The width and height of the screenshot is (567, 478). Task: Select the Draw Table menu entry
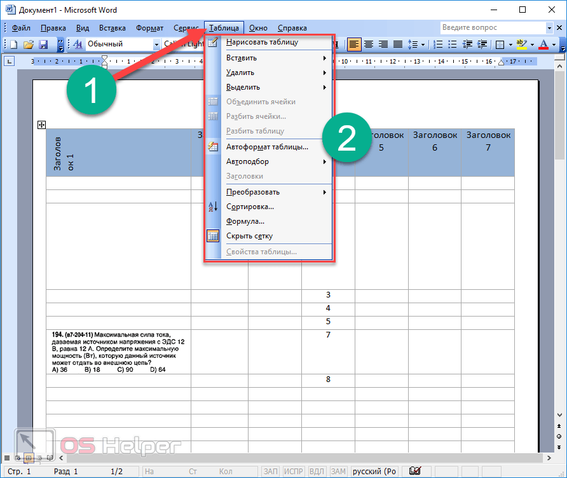click(x=262, y=43)
